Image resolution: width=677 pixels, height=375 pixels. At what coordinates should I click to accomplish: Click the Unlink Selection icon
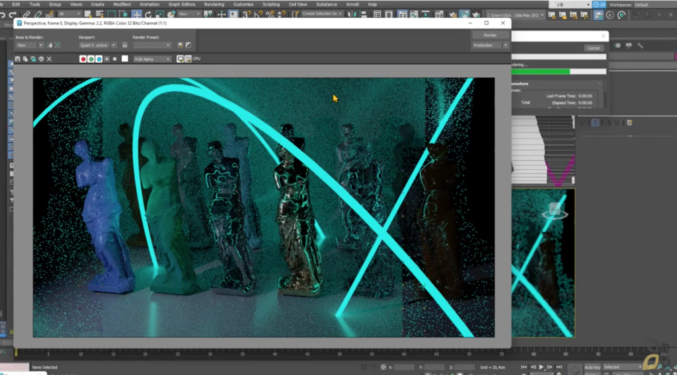click(38, 15)
